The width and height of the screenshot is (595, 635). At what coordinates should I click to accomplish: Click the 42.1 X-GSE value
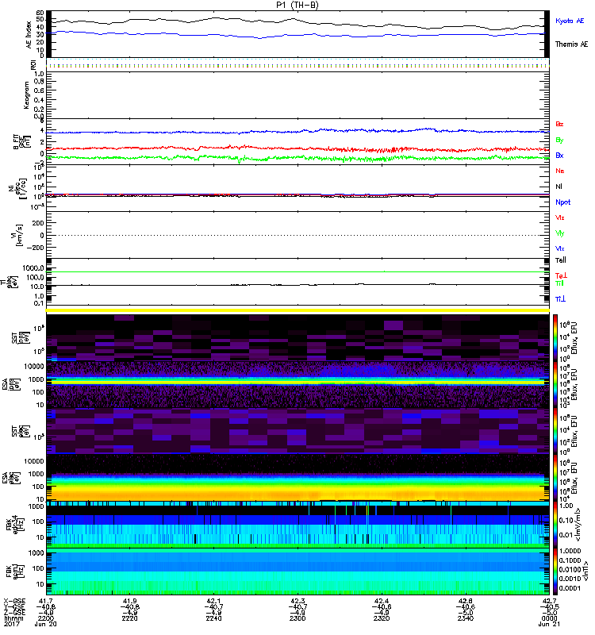213,601
